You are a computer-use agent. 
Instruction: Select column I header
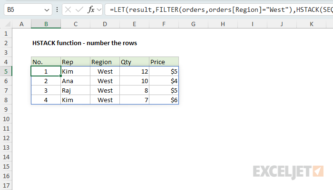[x=252, y=24]
